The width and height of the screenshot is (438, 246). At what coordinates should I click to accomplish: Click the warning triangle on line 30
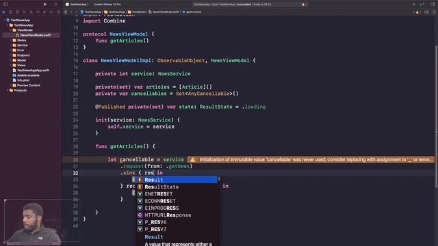point(192,159)
